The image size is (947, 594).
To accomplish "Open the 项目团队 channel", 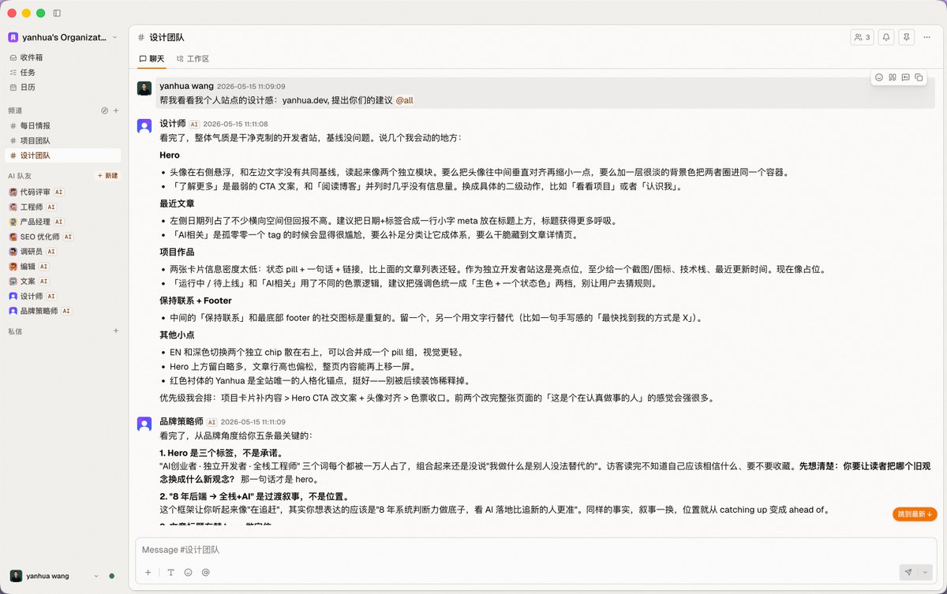I will (x=63, y=140).
